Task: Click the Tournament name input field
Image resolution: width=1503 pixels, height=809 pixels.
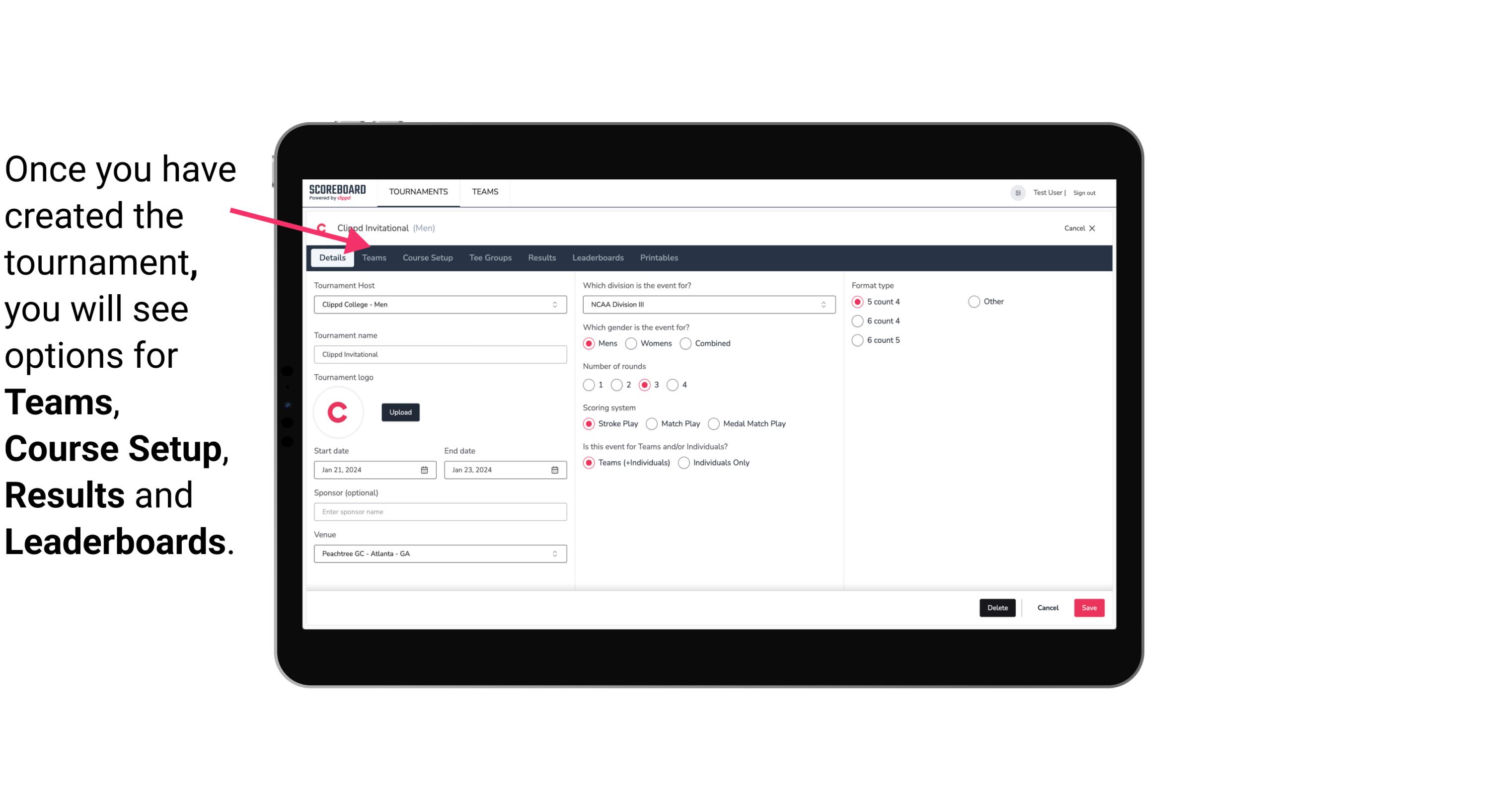Action: pos(440,354)
